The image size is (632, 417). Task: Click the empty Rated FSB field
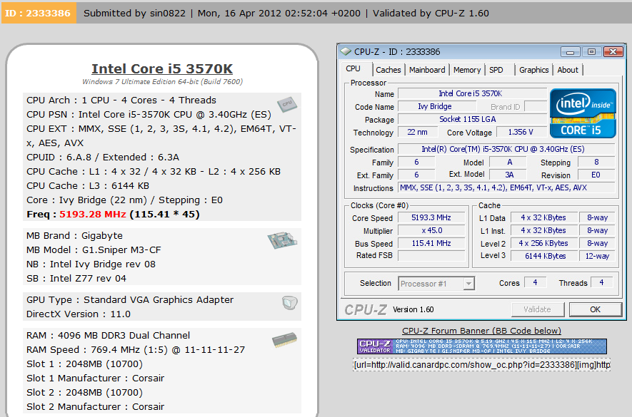pyautogui.click(x=431, y=256)
